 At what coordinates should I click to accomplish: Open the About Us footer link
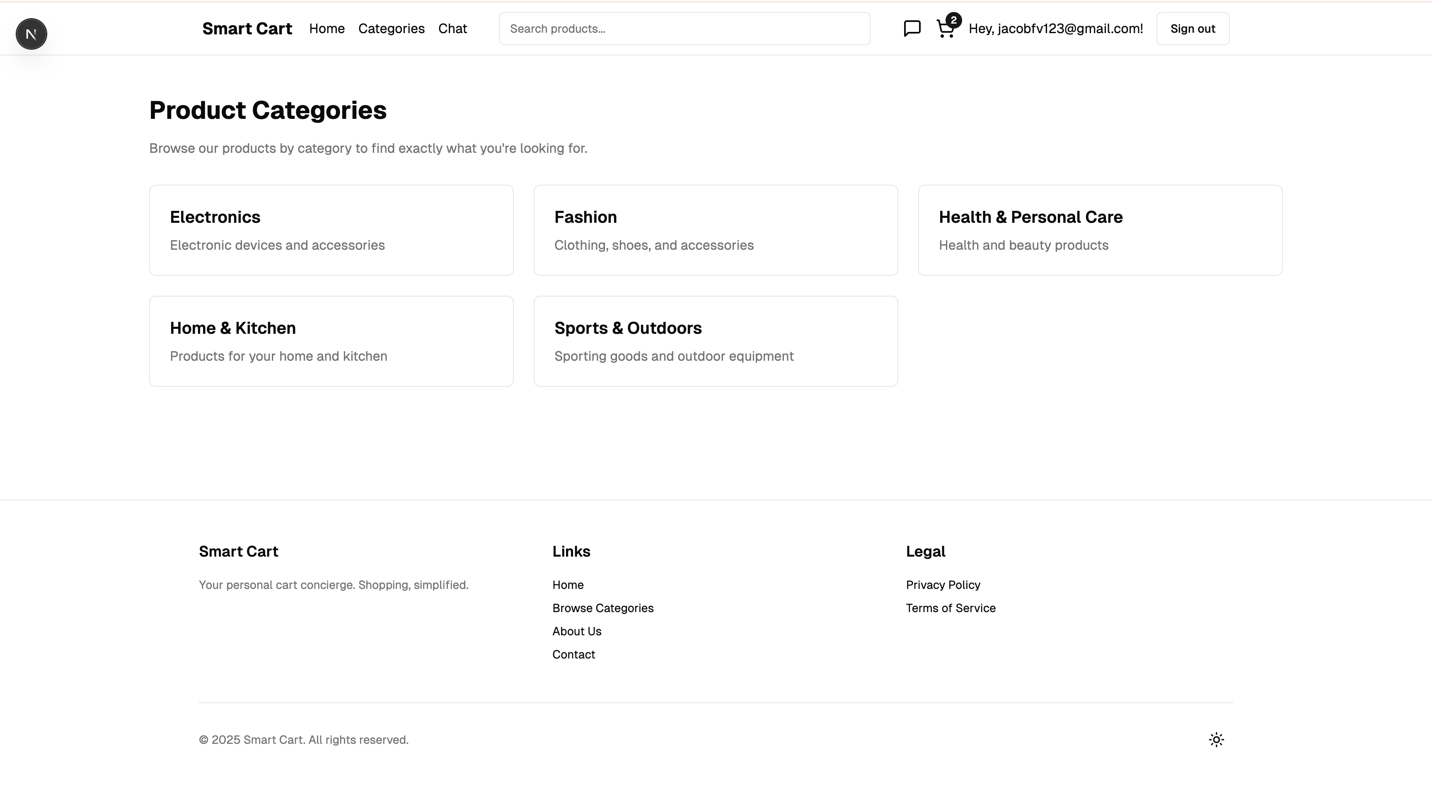point(576,632)
